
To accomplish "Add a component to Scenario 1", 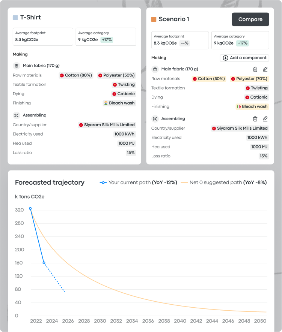I will tap(244, 58).
